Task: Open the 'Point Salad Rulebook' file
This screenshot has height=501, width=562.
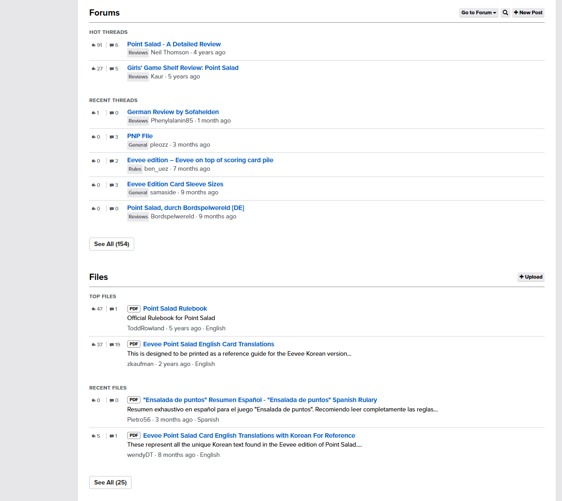Action: [175, 308]
